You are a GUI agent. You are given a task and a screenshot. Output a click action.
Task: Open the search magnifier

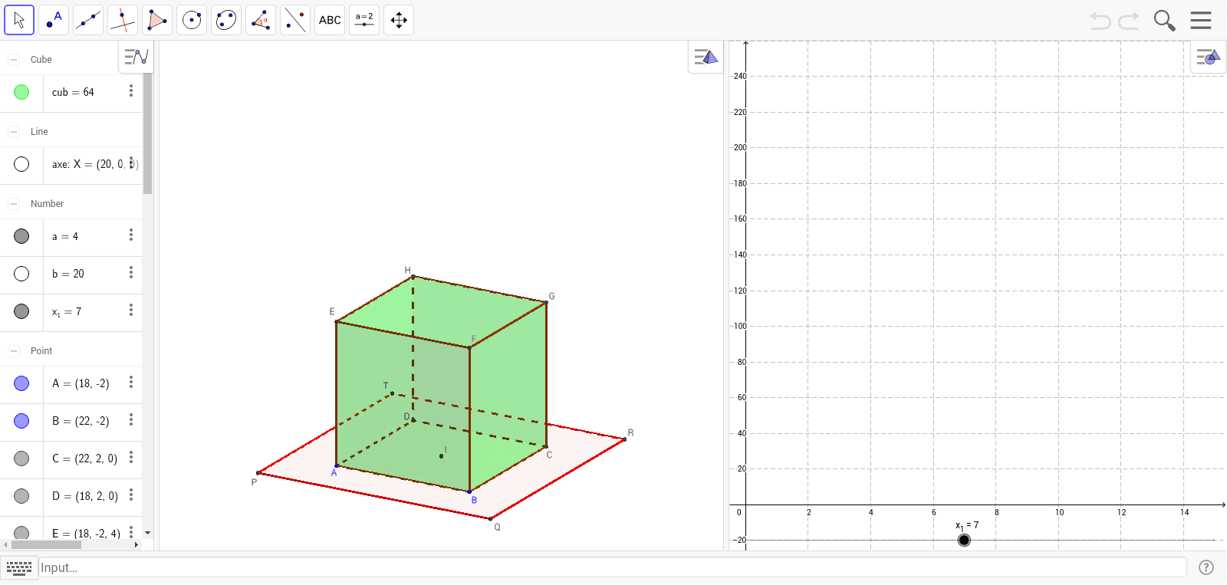1164,21
